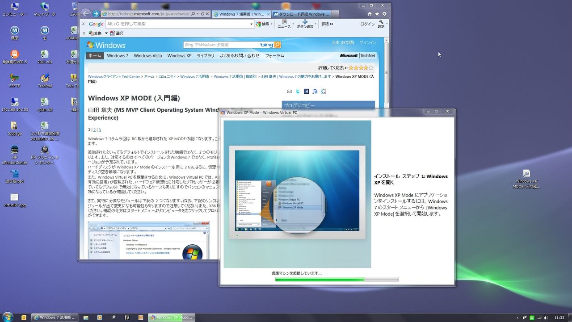
Task: Click the Google Toolbar ログイン button
Action: (x=367, y=24)
